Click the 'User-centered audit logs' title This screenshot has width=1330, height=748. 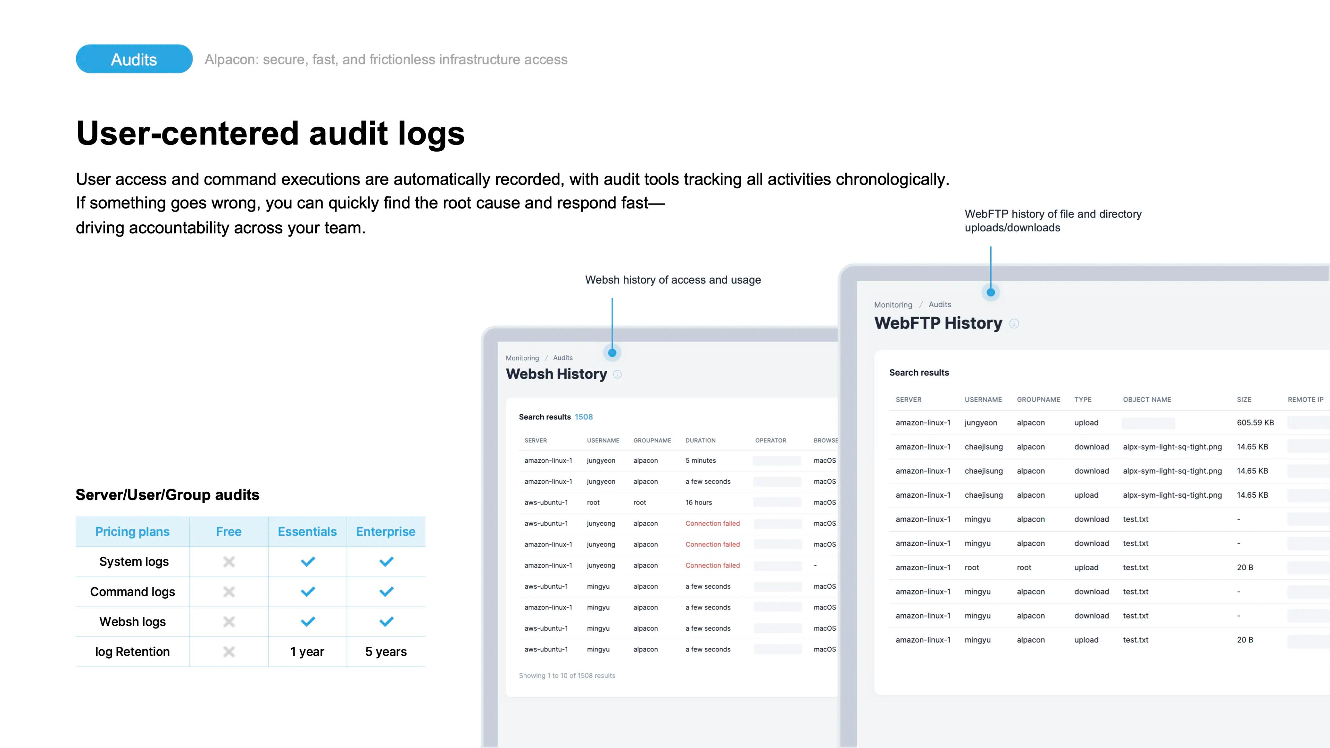coord(270,134)
